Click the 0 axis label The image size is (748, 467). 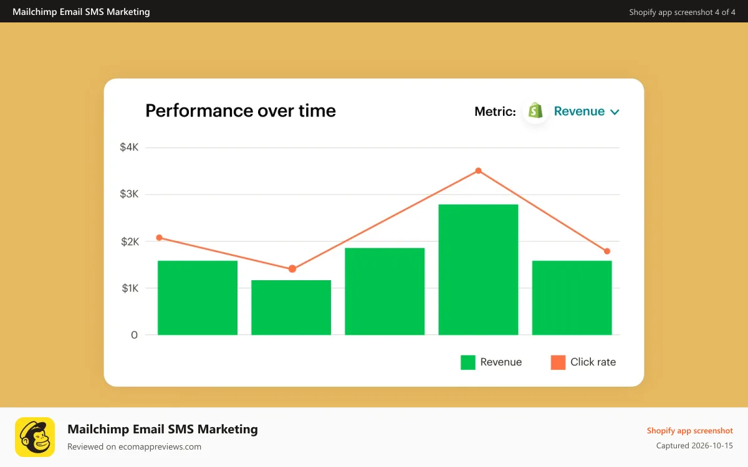pyautogui.click(x=134, y=335)
